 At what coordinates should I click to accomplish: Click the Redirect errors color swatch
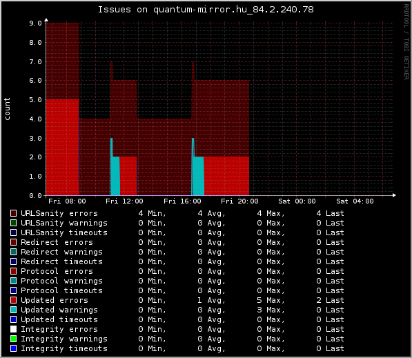[x=13, y=242]
